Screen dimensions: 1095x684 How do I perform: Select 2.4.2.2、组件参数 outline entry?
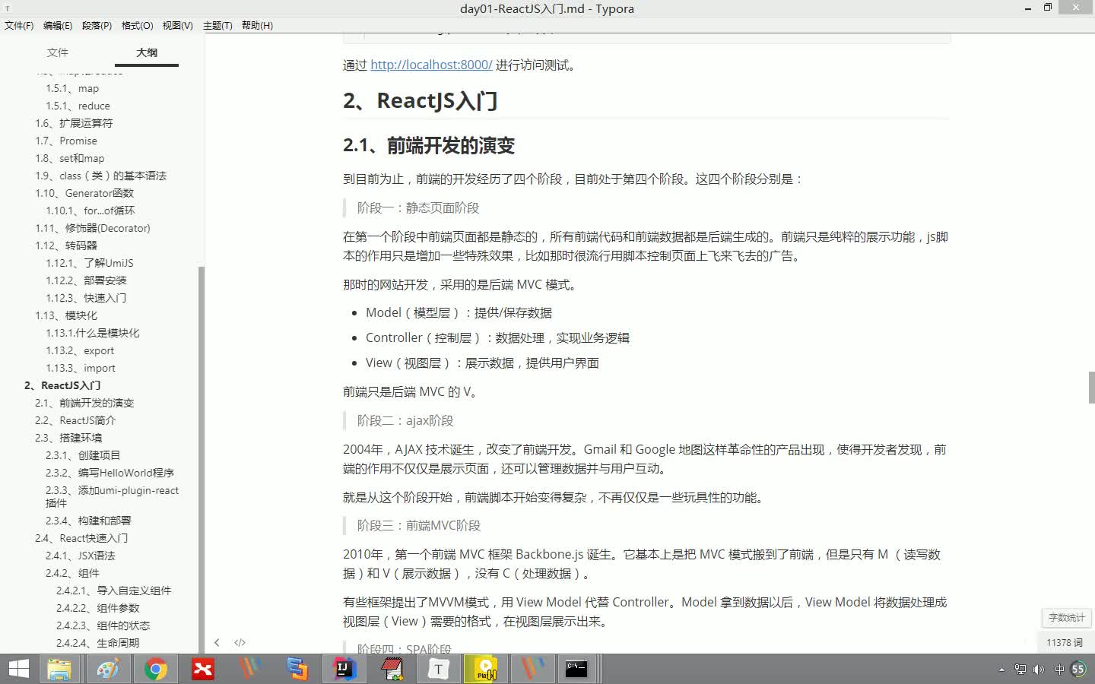coord(98,608)
